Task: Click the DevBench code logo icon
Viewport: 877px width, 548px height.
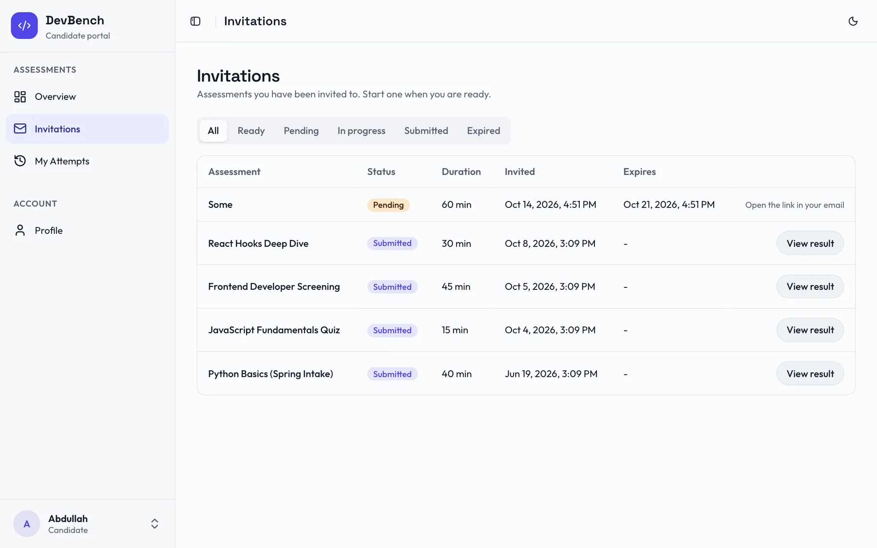Action: click(24, 25)
